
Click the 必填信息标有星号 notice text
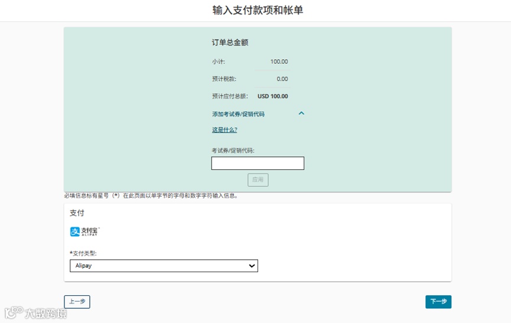(x=151, y=196)
